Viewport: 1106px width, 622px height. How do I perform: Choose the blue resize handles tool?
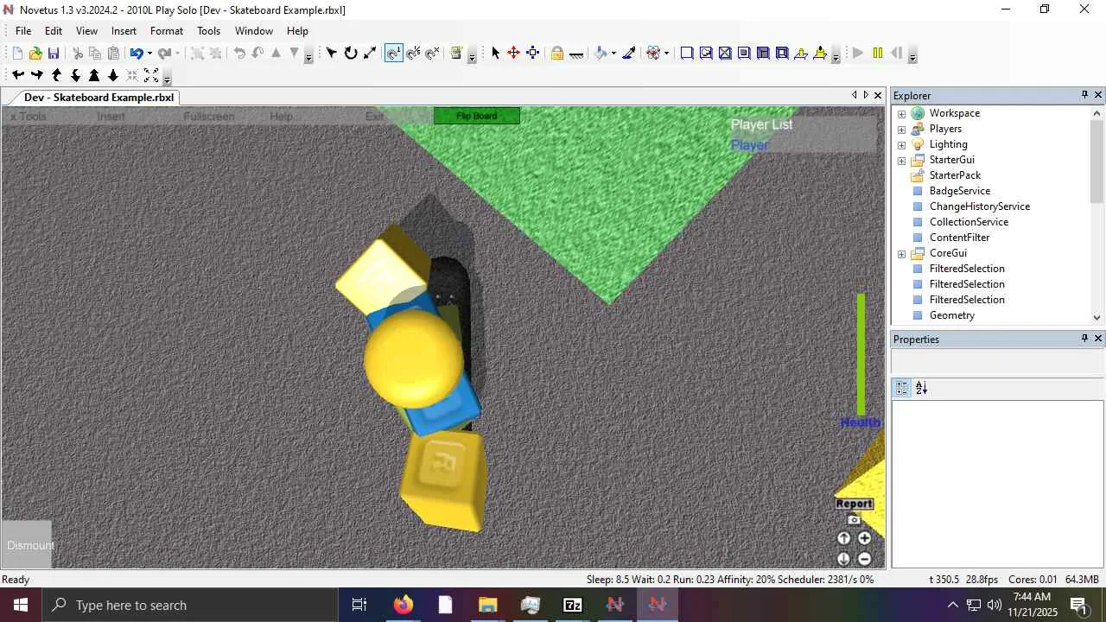click(533, 54)
